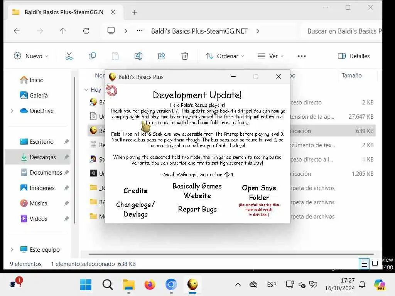Click Open Save Folder
Viewport: 395px width, 296px height.
pos(259,193)
